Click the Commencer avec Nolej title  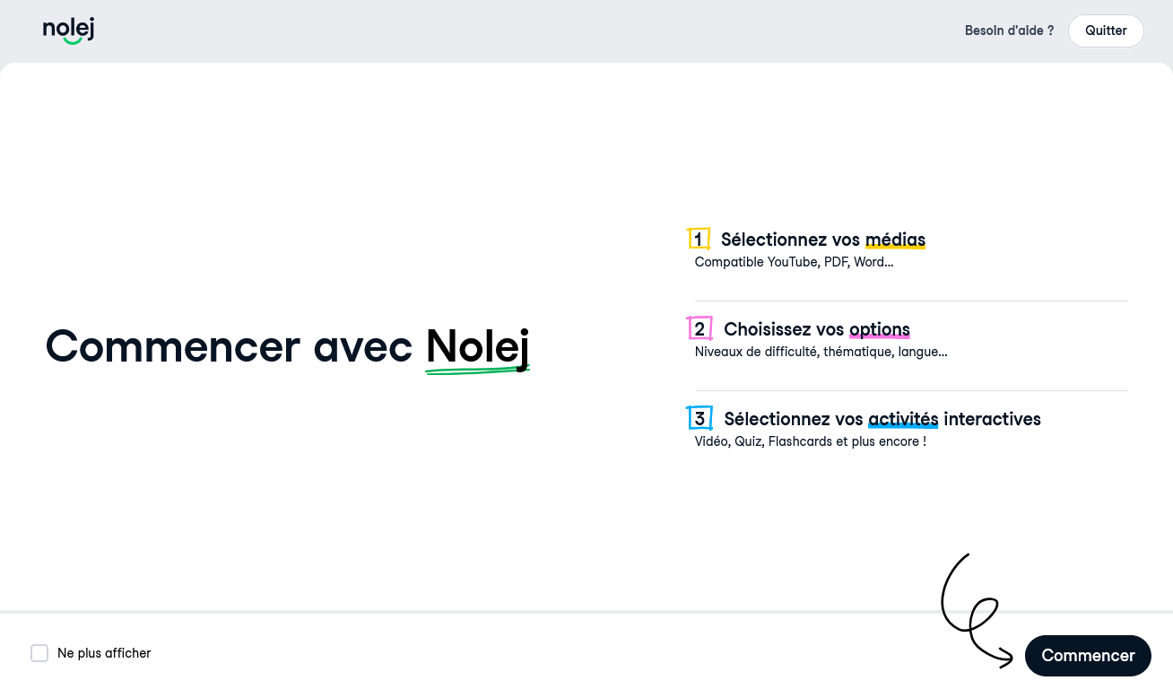pyautogui.click(x=287, y=346)
